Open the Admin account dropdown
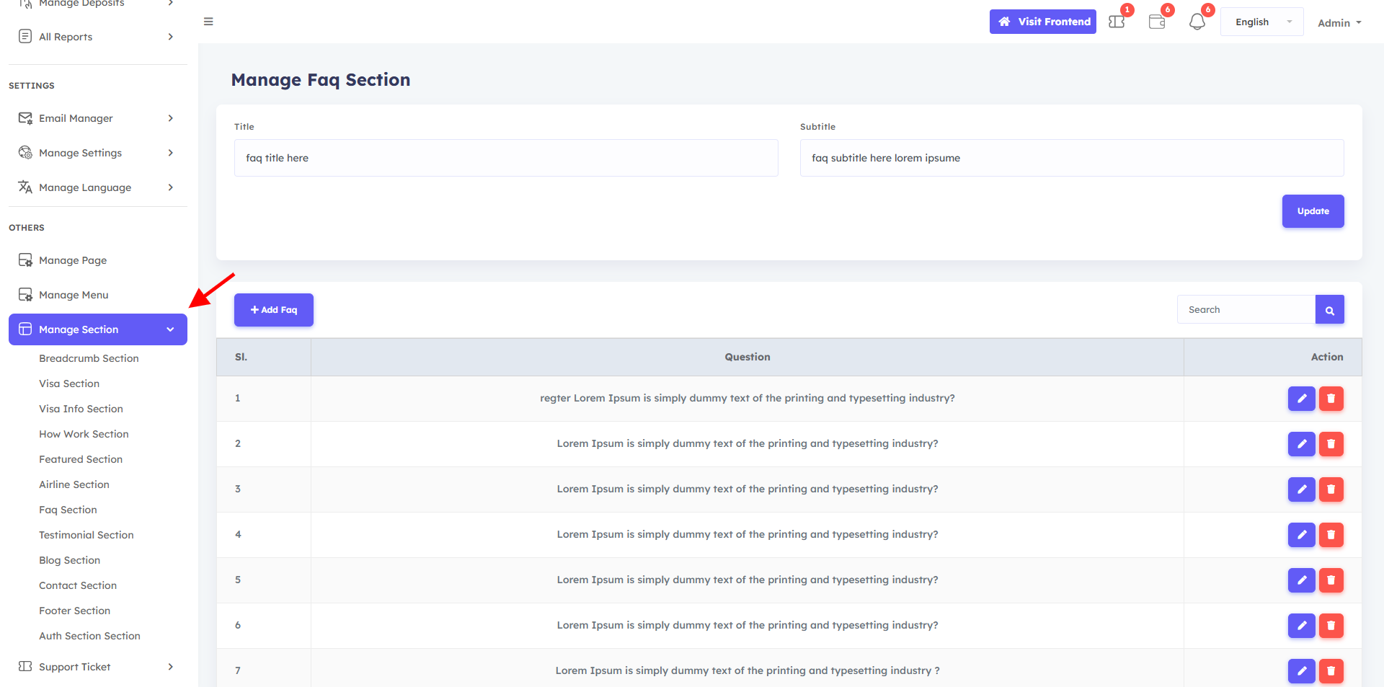1384x687 pixels. pos(1339,23)
